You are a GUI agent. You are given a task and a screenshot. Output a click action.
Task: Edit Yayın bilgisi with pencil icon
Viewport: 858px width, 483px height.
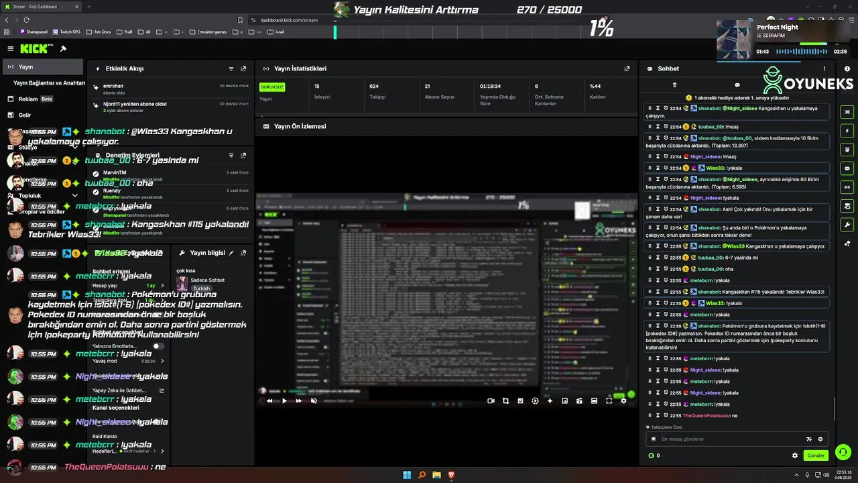(x=231, y=253)
